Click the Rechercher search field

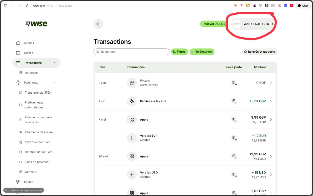(131, 52)
